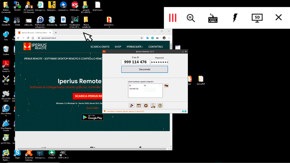Reload the page in Chrome
The width and height of the screenshot is (290, 163).
point(28,38)
